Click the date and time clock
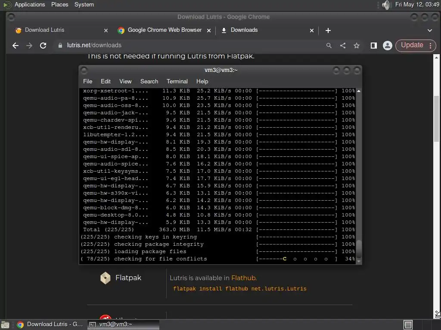 pyautogui.click(x=417, y=4)
